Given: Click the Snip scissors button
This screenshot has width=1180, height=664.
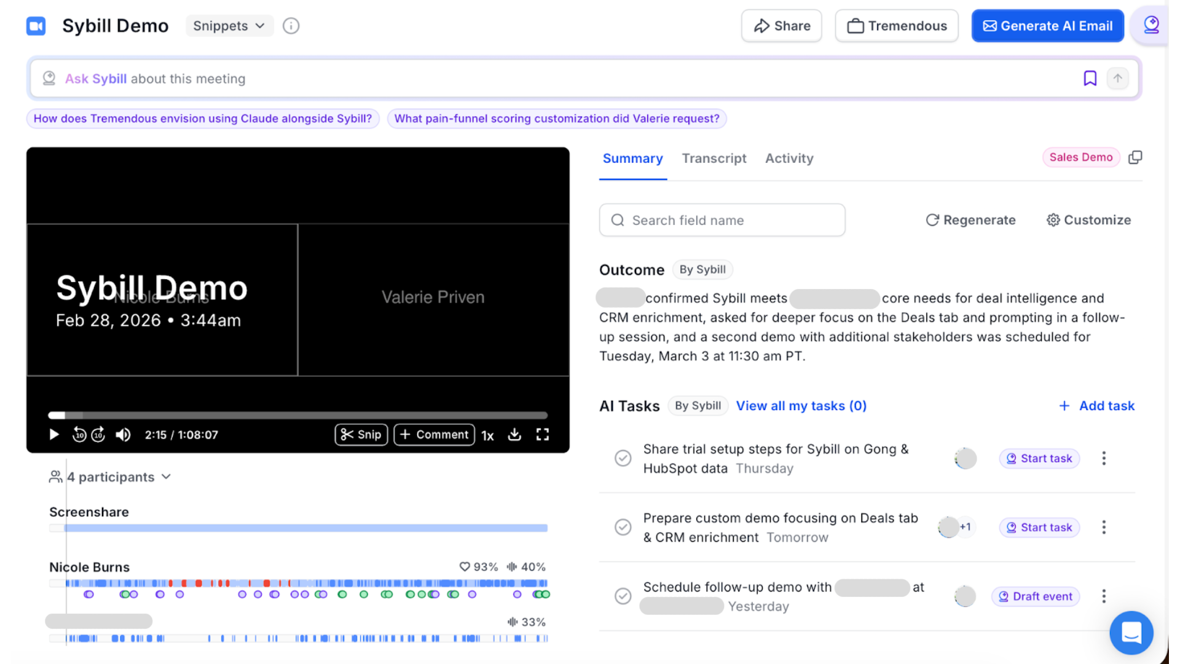Looking at the screenshot, I should point(361,435).
